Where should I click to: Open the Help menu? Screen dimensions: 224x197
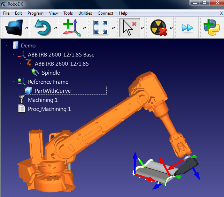pos(123,13)
